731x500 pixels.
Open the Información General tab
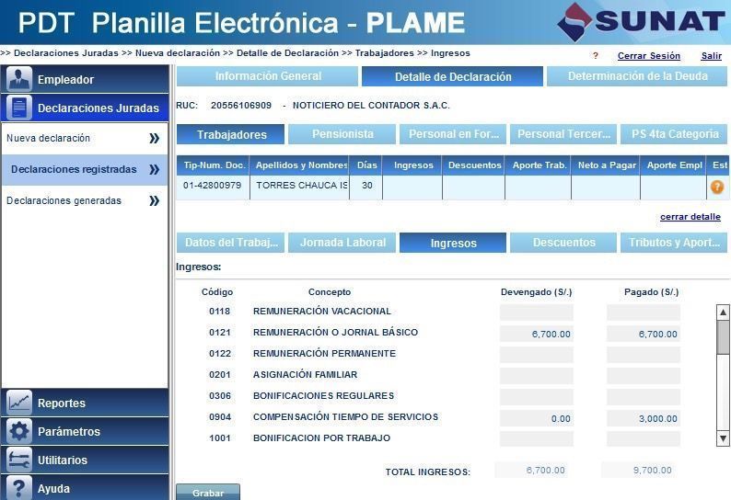click(x=268, y=76)
